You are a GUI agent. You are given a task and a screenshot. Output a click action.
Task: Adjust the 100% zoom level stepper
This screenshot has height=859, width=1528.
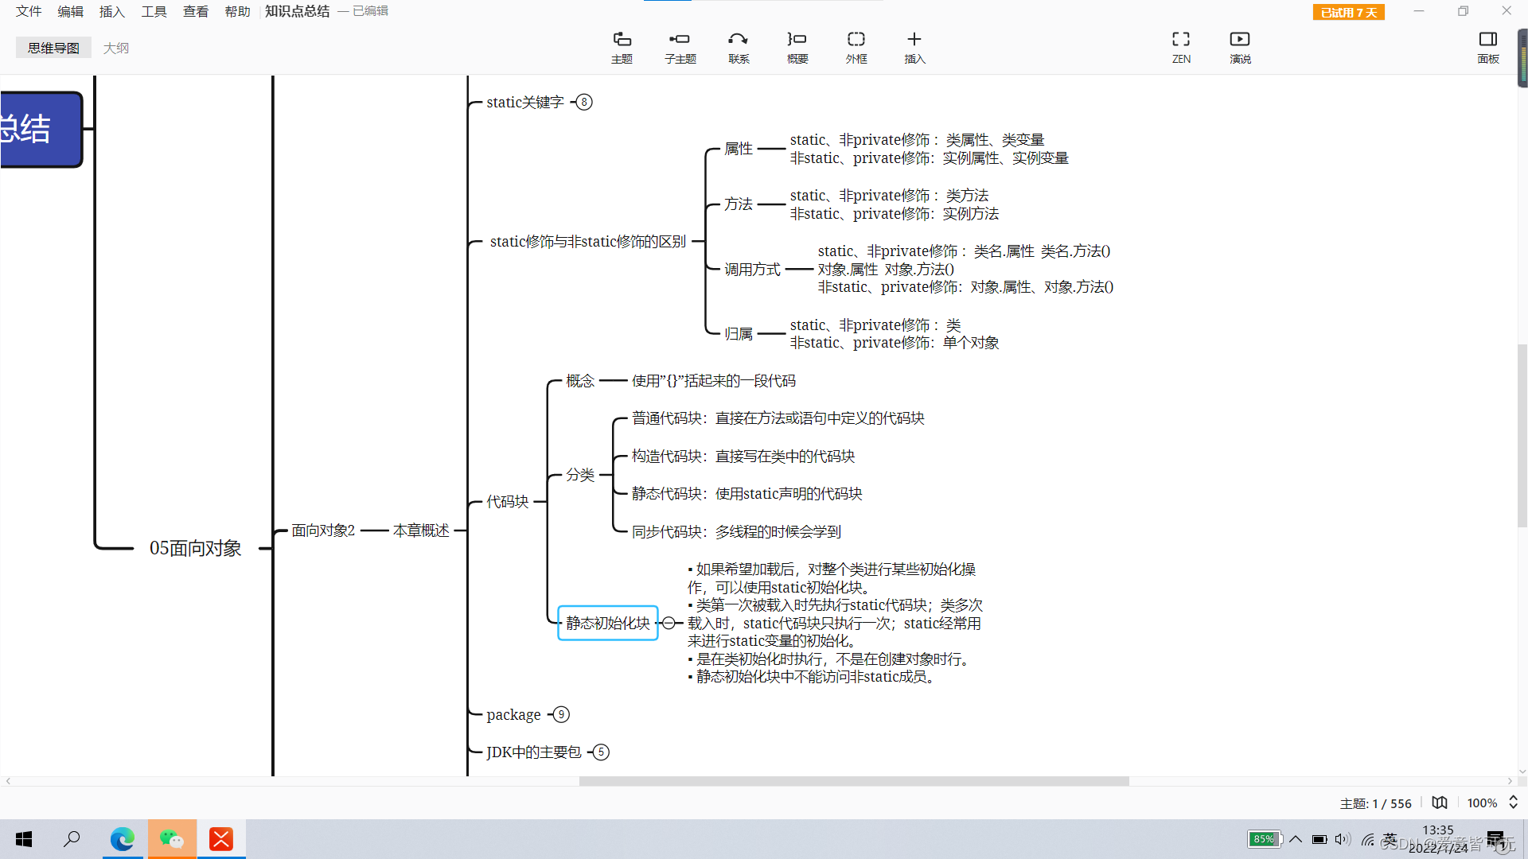point(1513,803)
